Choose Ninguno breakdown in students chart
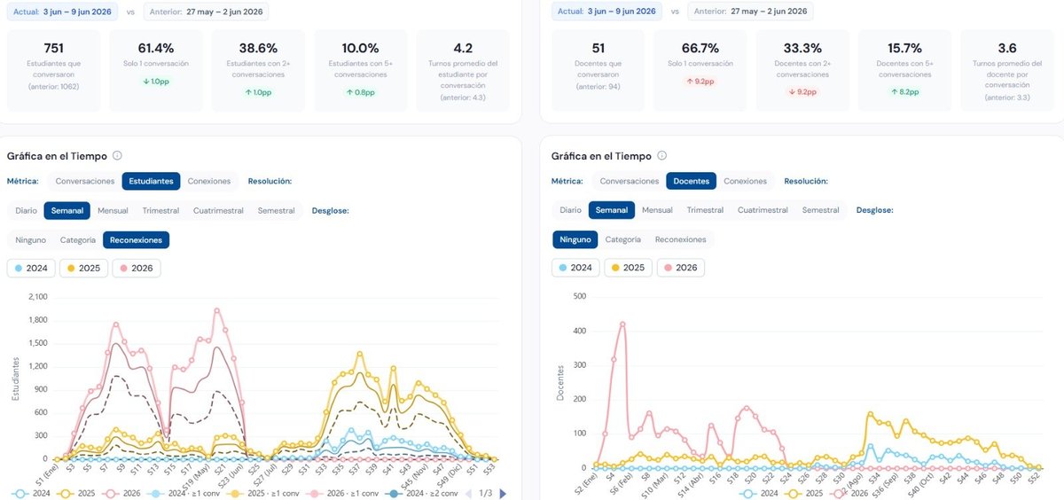 click(x=31, y=239)
